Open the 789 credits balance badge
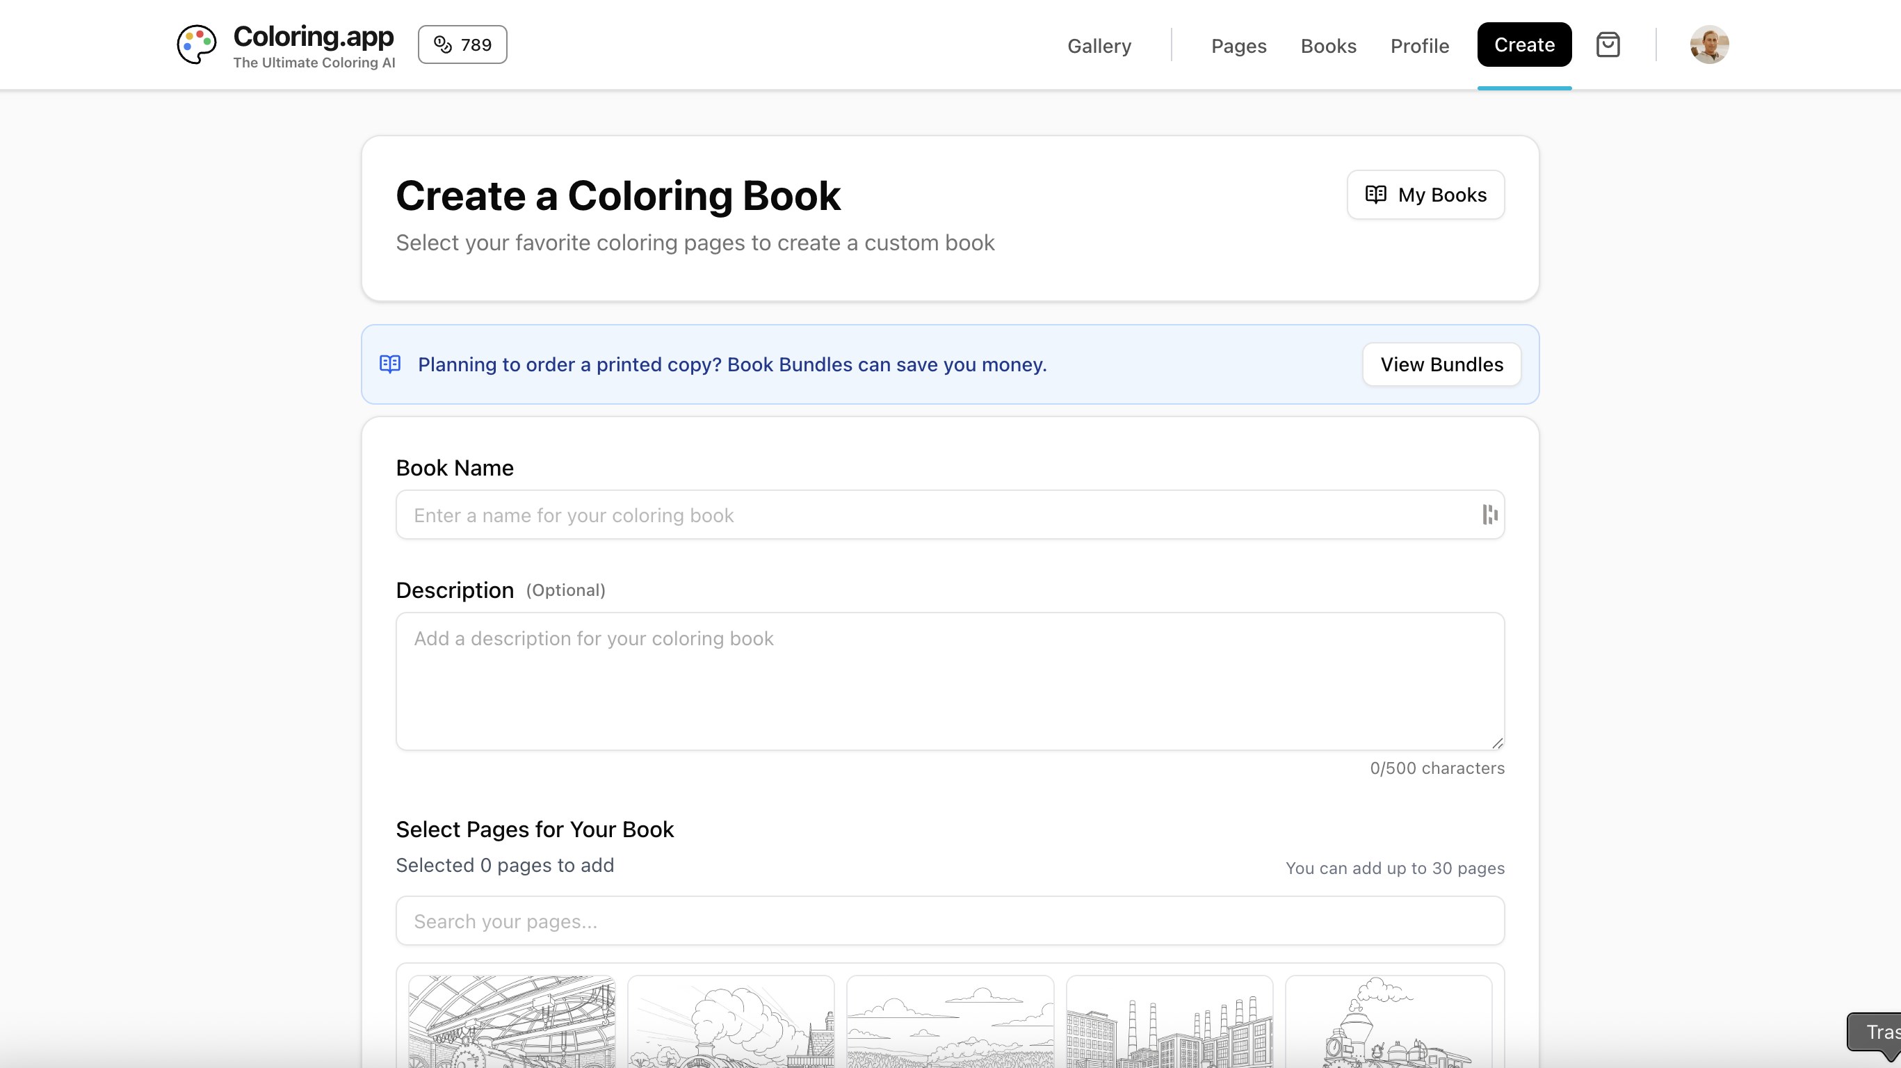Viewport: 1901px width, 1068px height. tap(462, 44)
